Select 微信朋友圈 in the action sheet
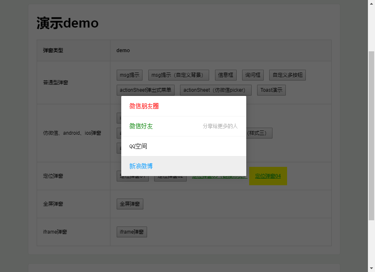375x272 pixels. 183,106
